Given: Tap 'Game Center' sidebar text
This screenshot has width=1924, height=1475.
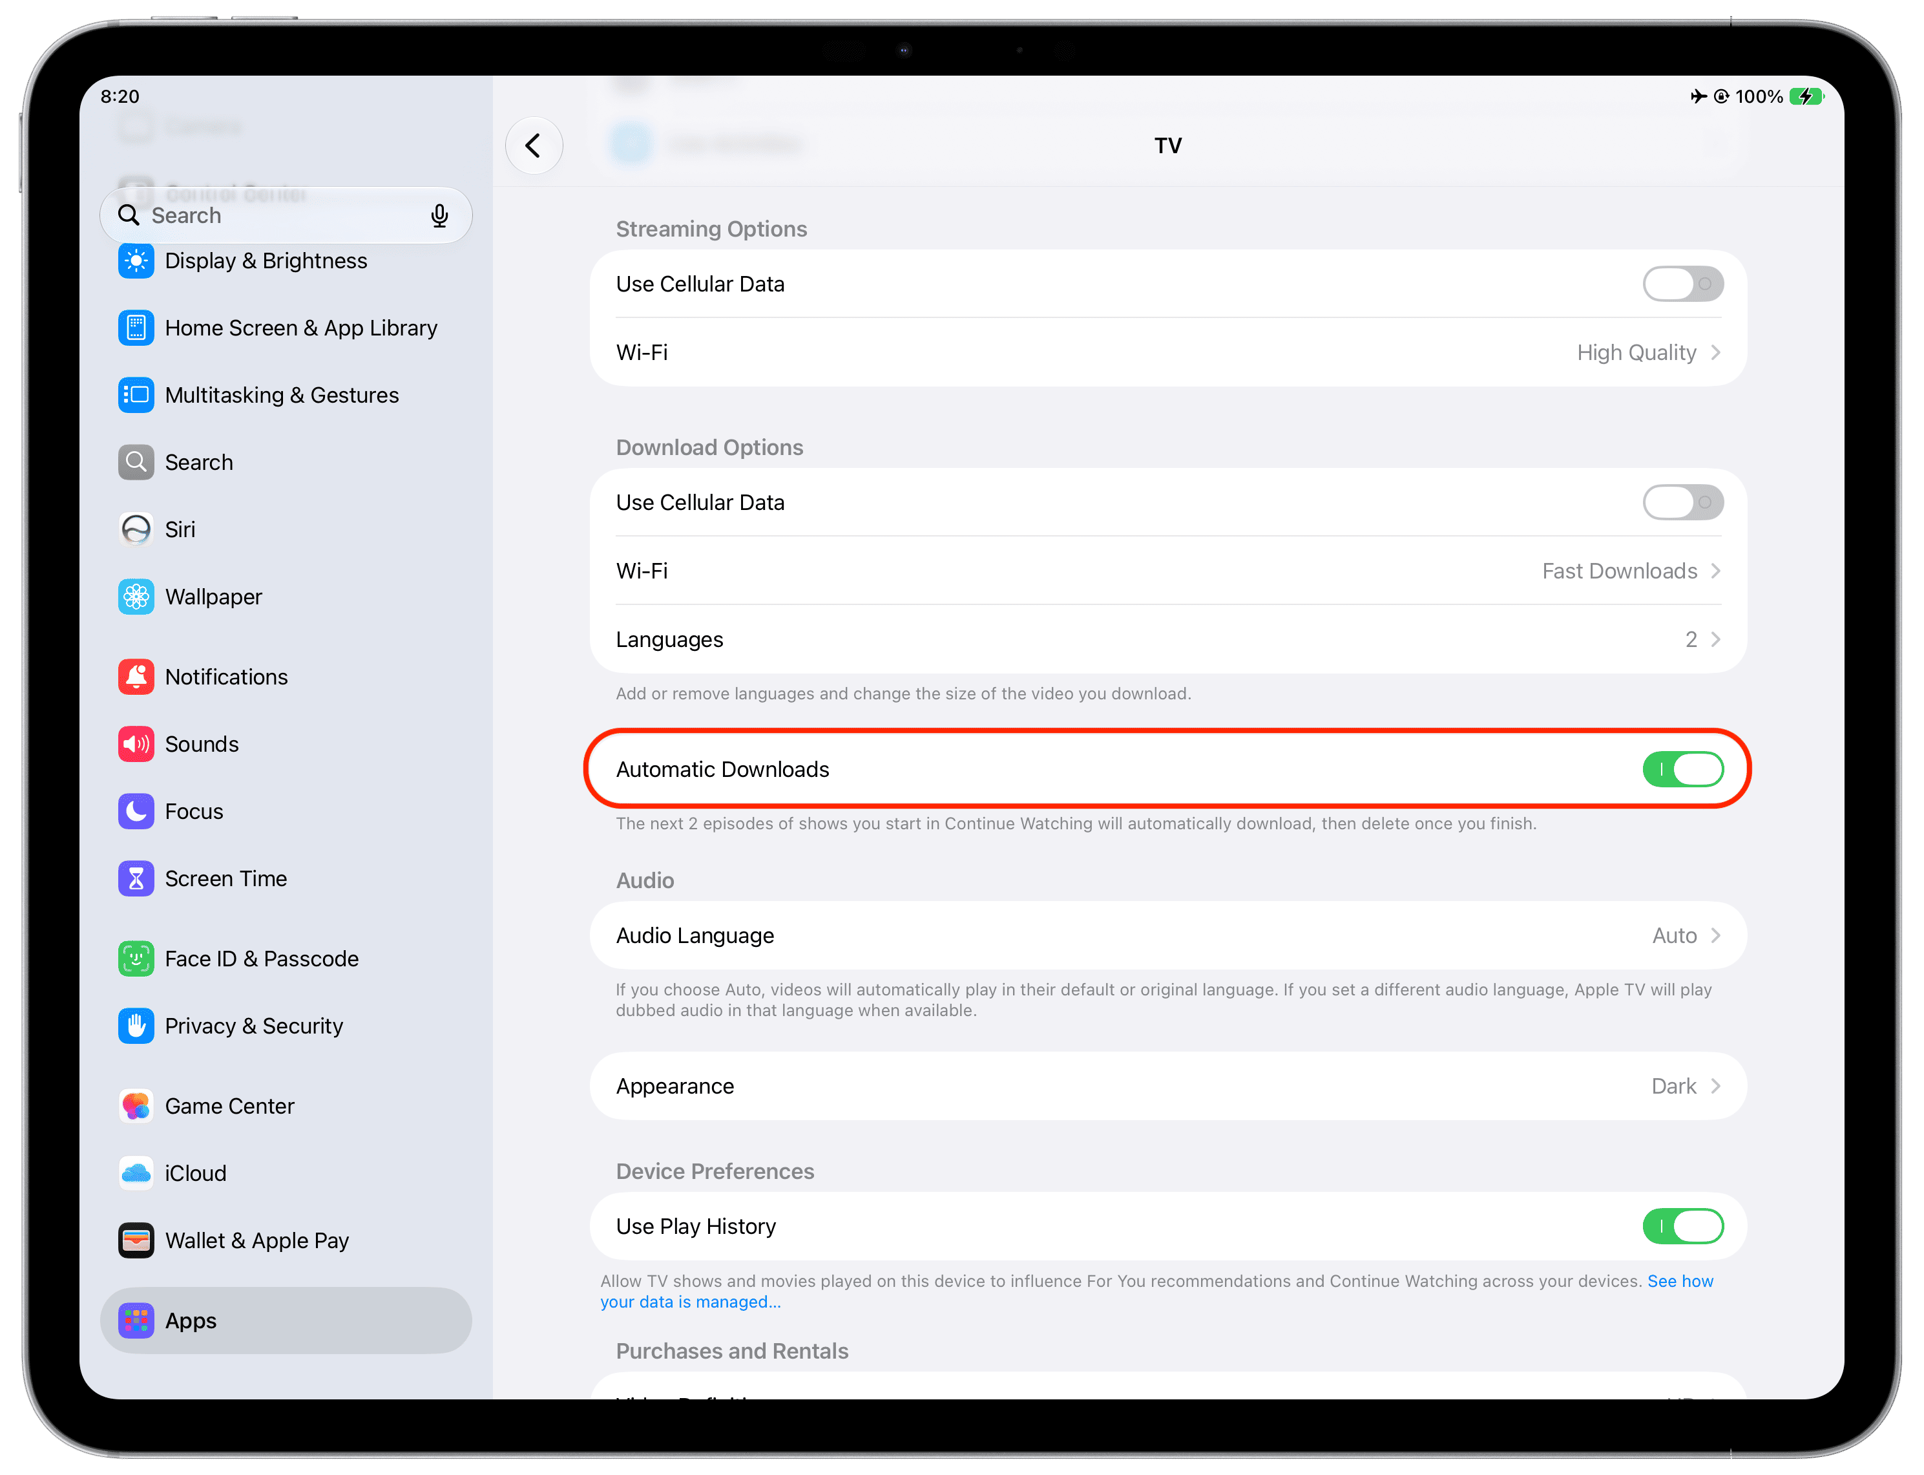Looking at the screenshot, I should 230,1107.
